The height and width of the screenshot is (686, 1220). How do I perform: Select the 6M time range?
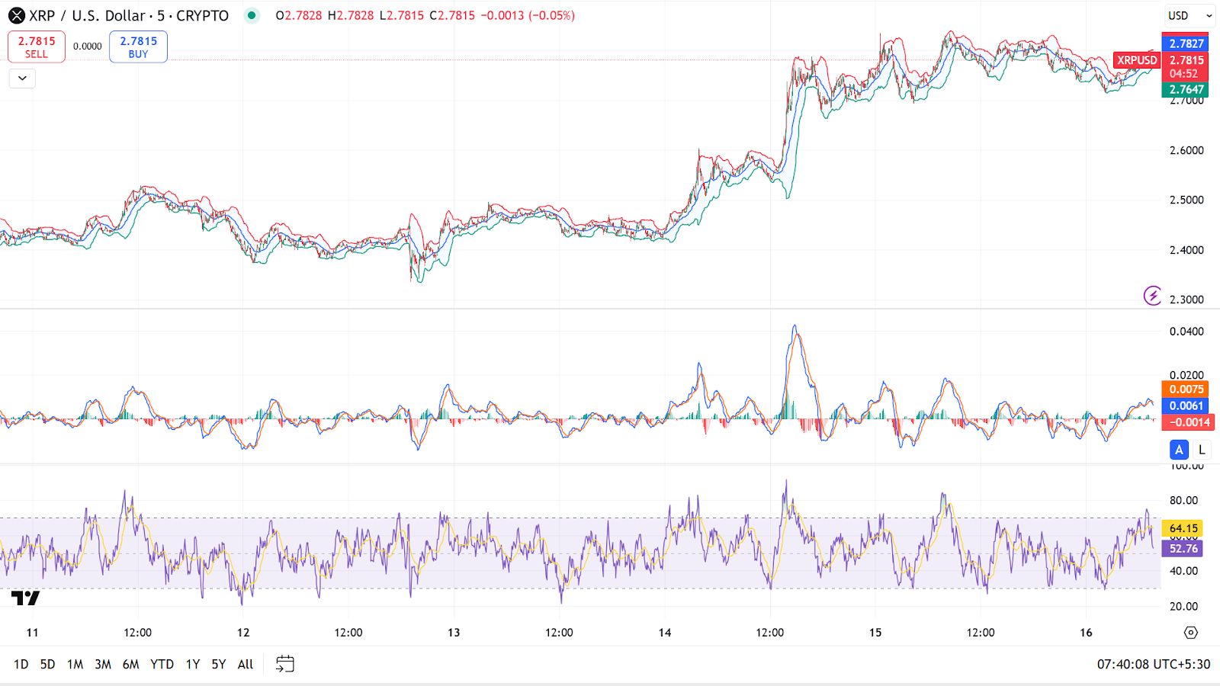pos(131,665)
